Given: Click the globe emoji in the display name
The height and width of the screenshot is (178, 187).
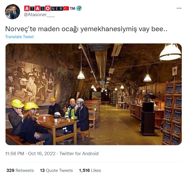Looking at the screenshot, I should tap(79, 8).
